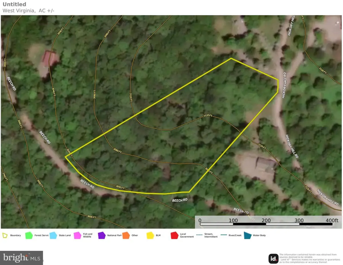Image resolution: width=343 pixels, height=265 pixels.
Task: Toggle the Stream, Intermittent layer
Action: click(199, 235)
